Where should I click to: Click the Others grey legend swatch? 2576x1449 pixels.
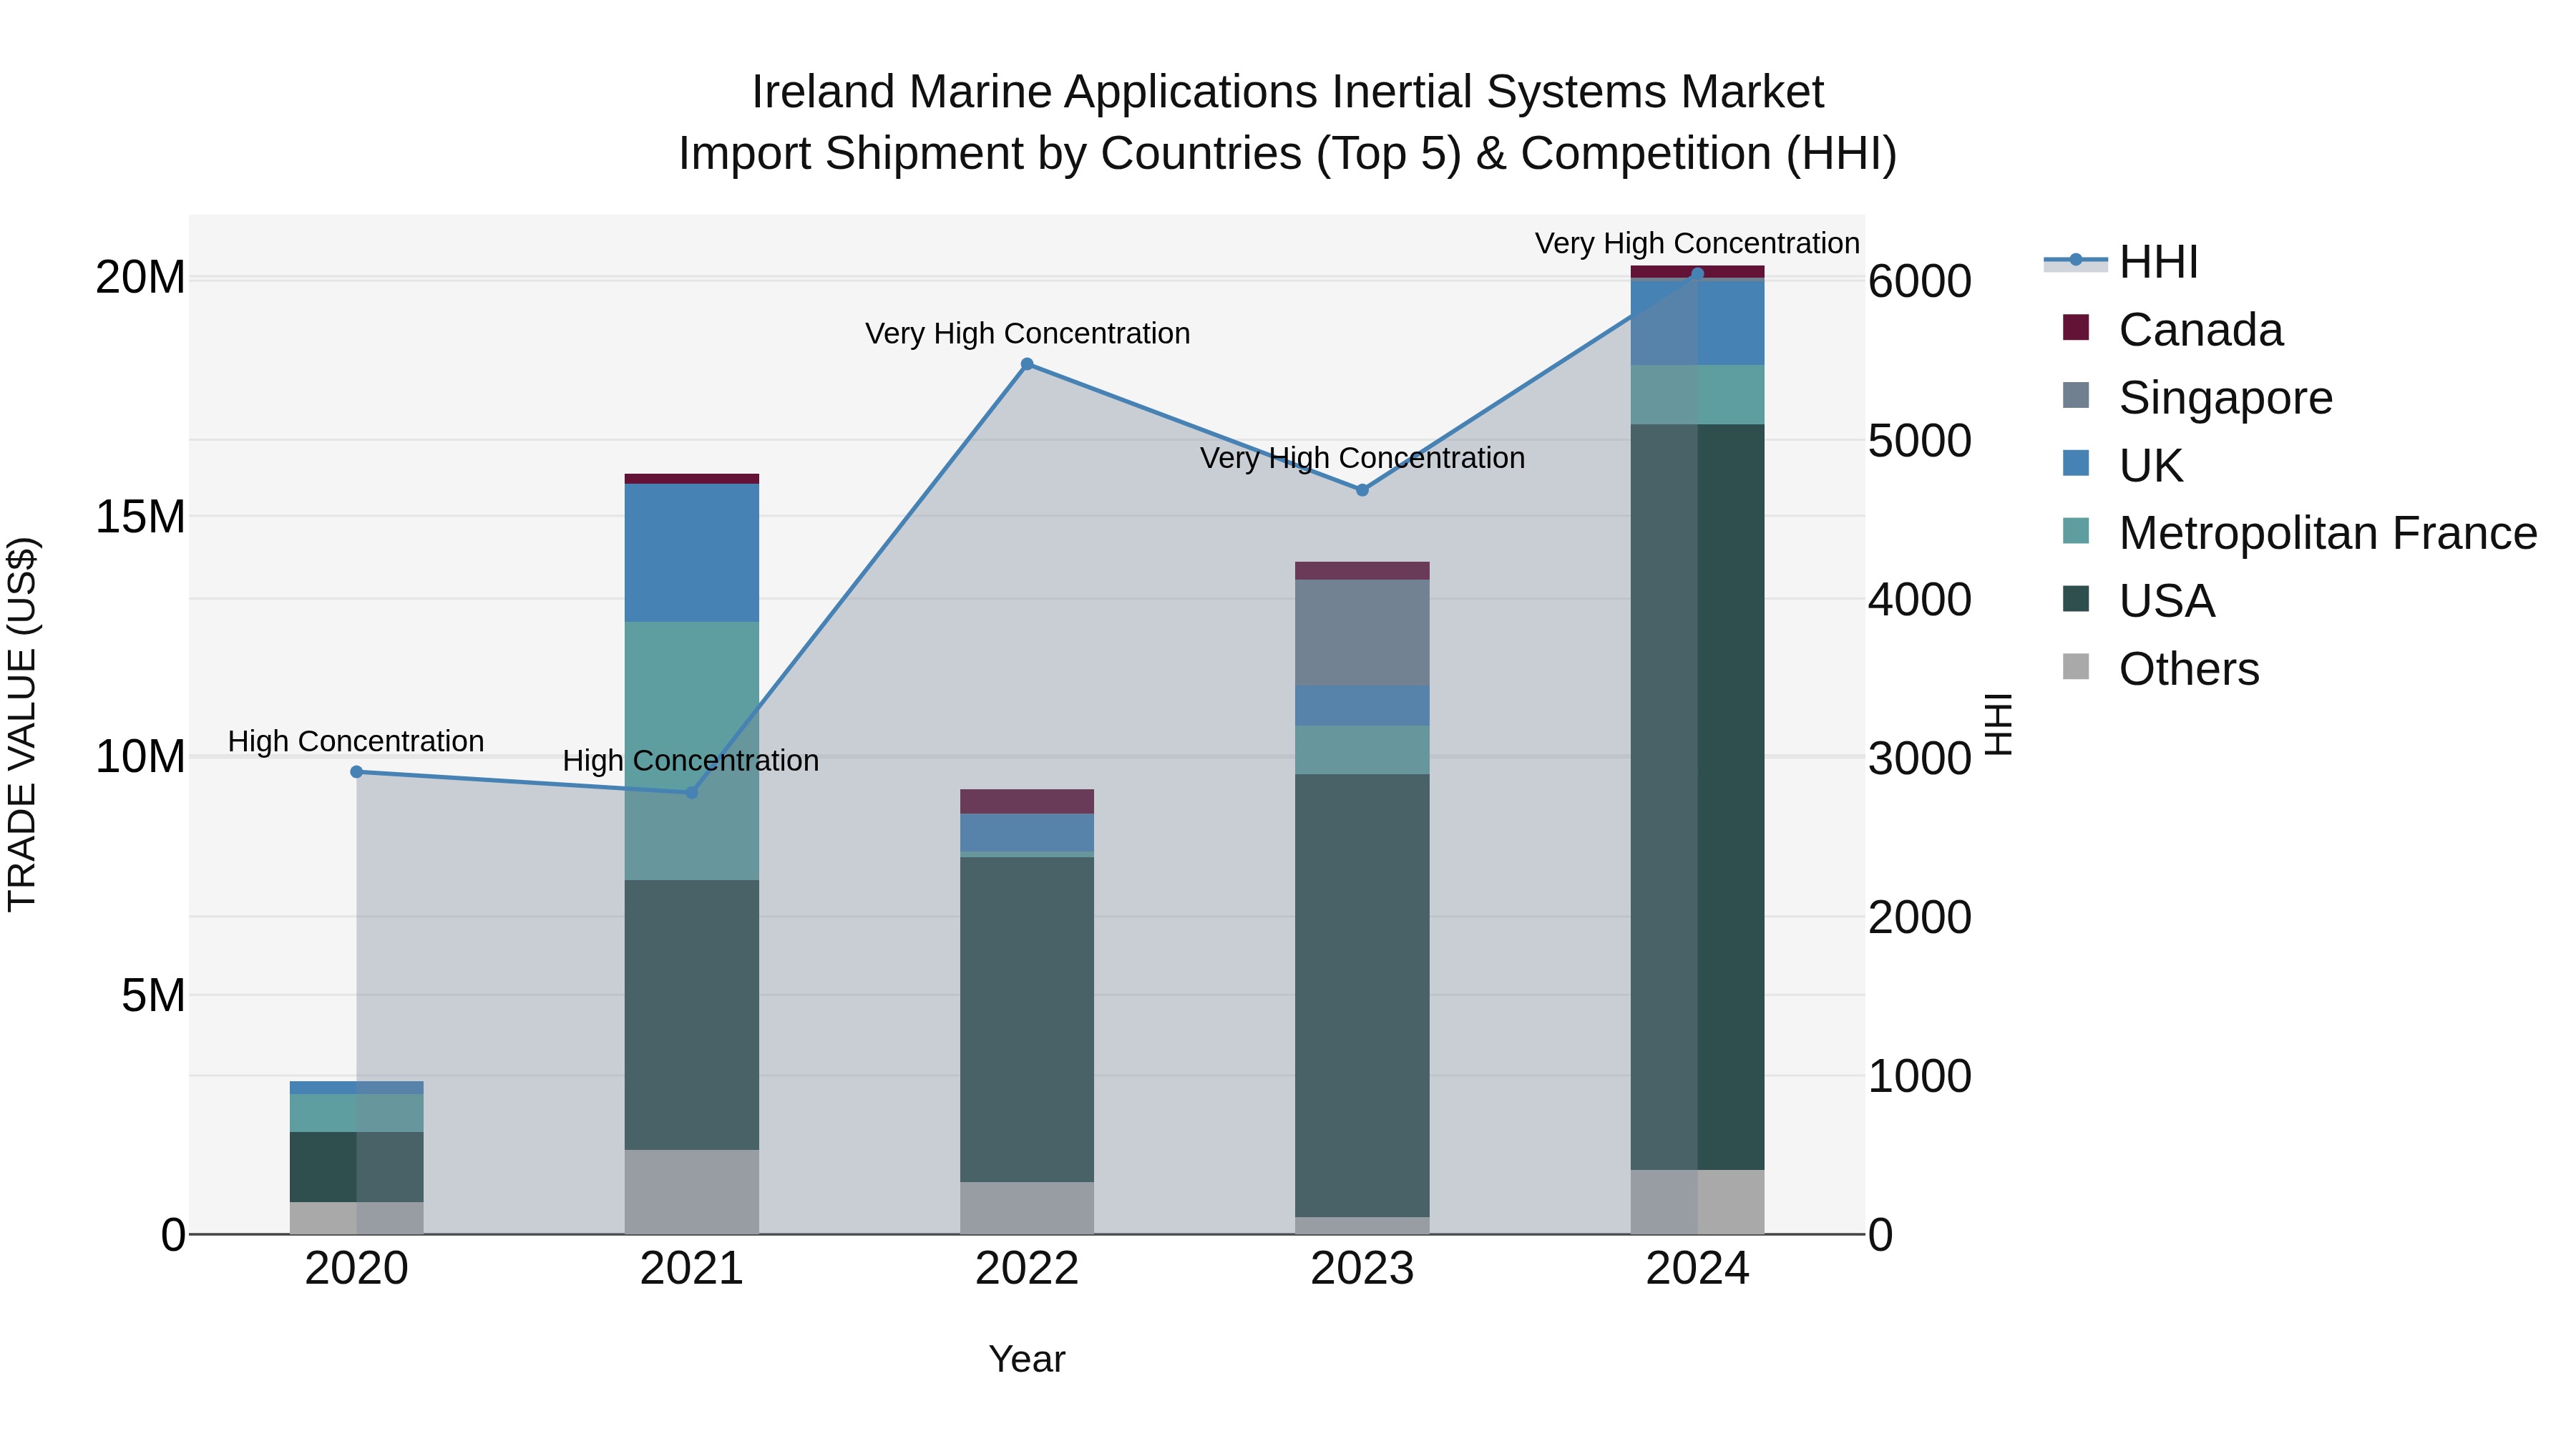coord(2076,667)
